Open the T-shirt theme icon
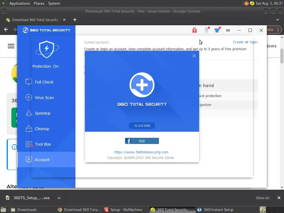The image size is (284, 213). [x=217, y=30]
